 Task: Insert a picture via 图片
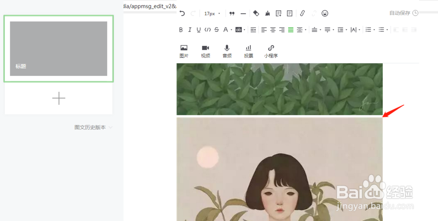coord(184,51)
